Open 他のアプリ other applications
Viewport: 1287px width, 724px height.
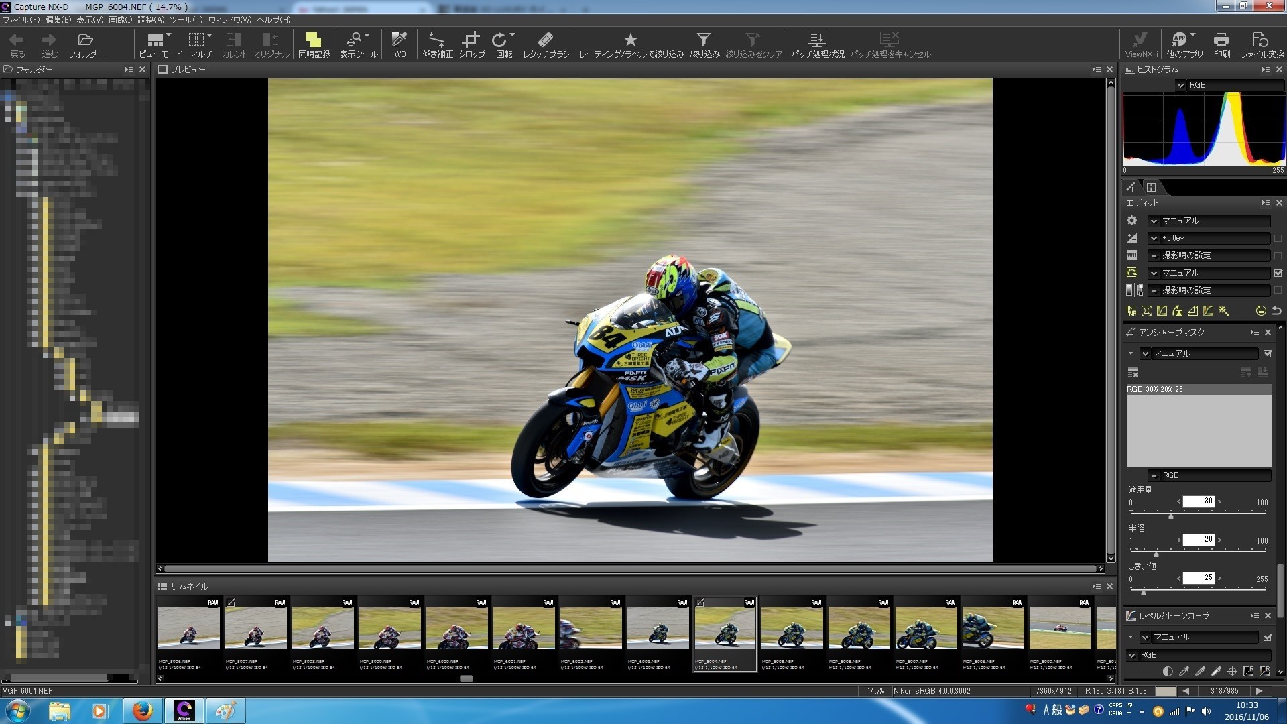coord(1184,44)
